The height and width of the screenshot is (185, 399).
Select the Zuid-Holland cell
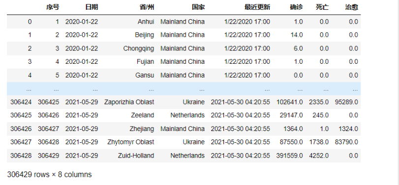[136, 156]
